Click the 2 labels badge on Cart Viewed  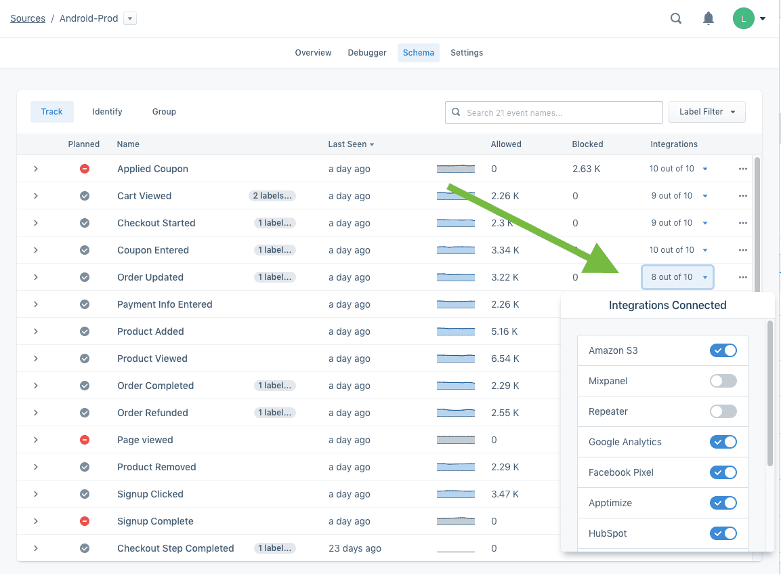272,195
